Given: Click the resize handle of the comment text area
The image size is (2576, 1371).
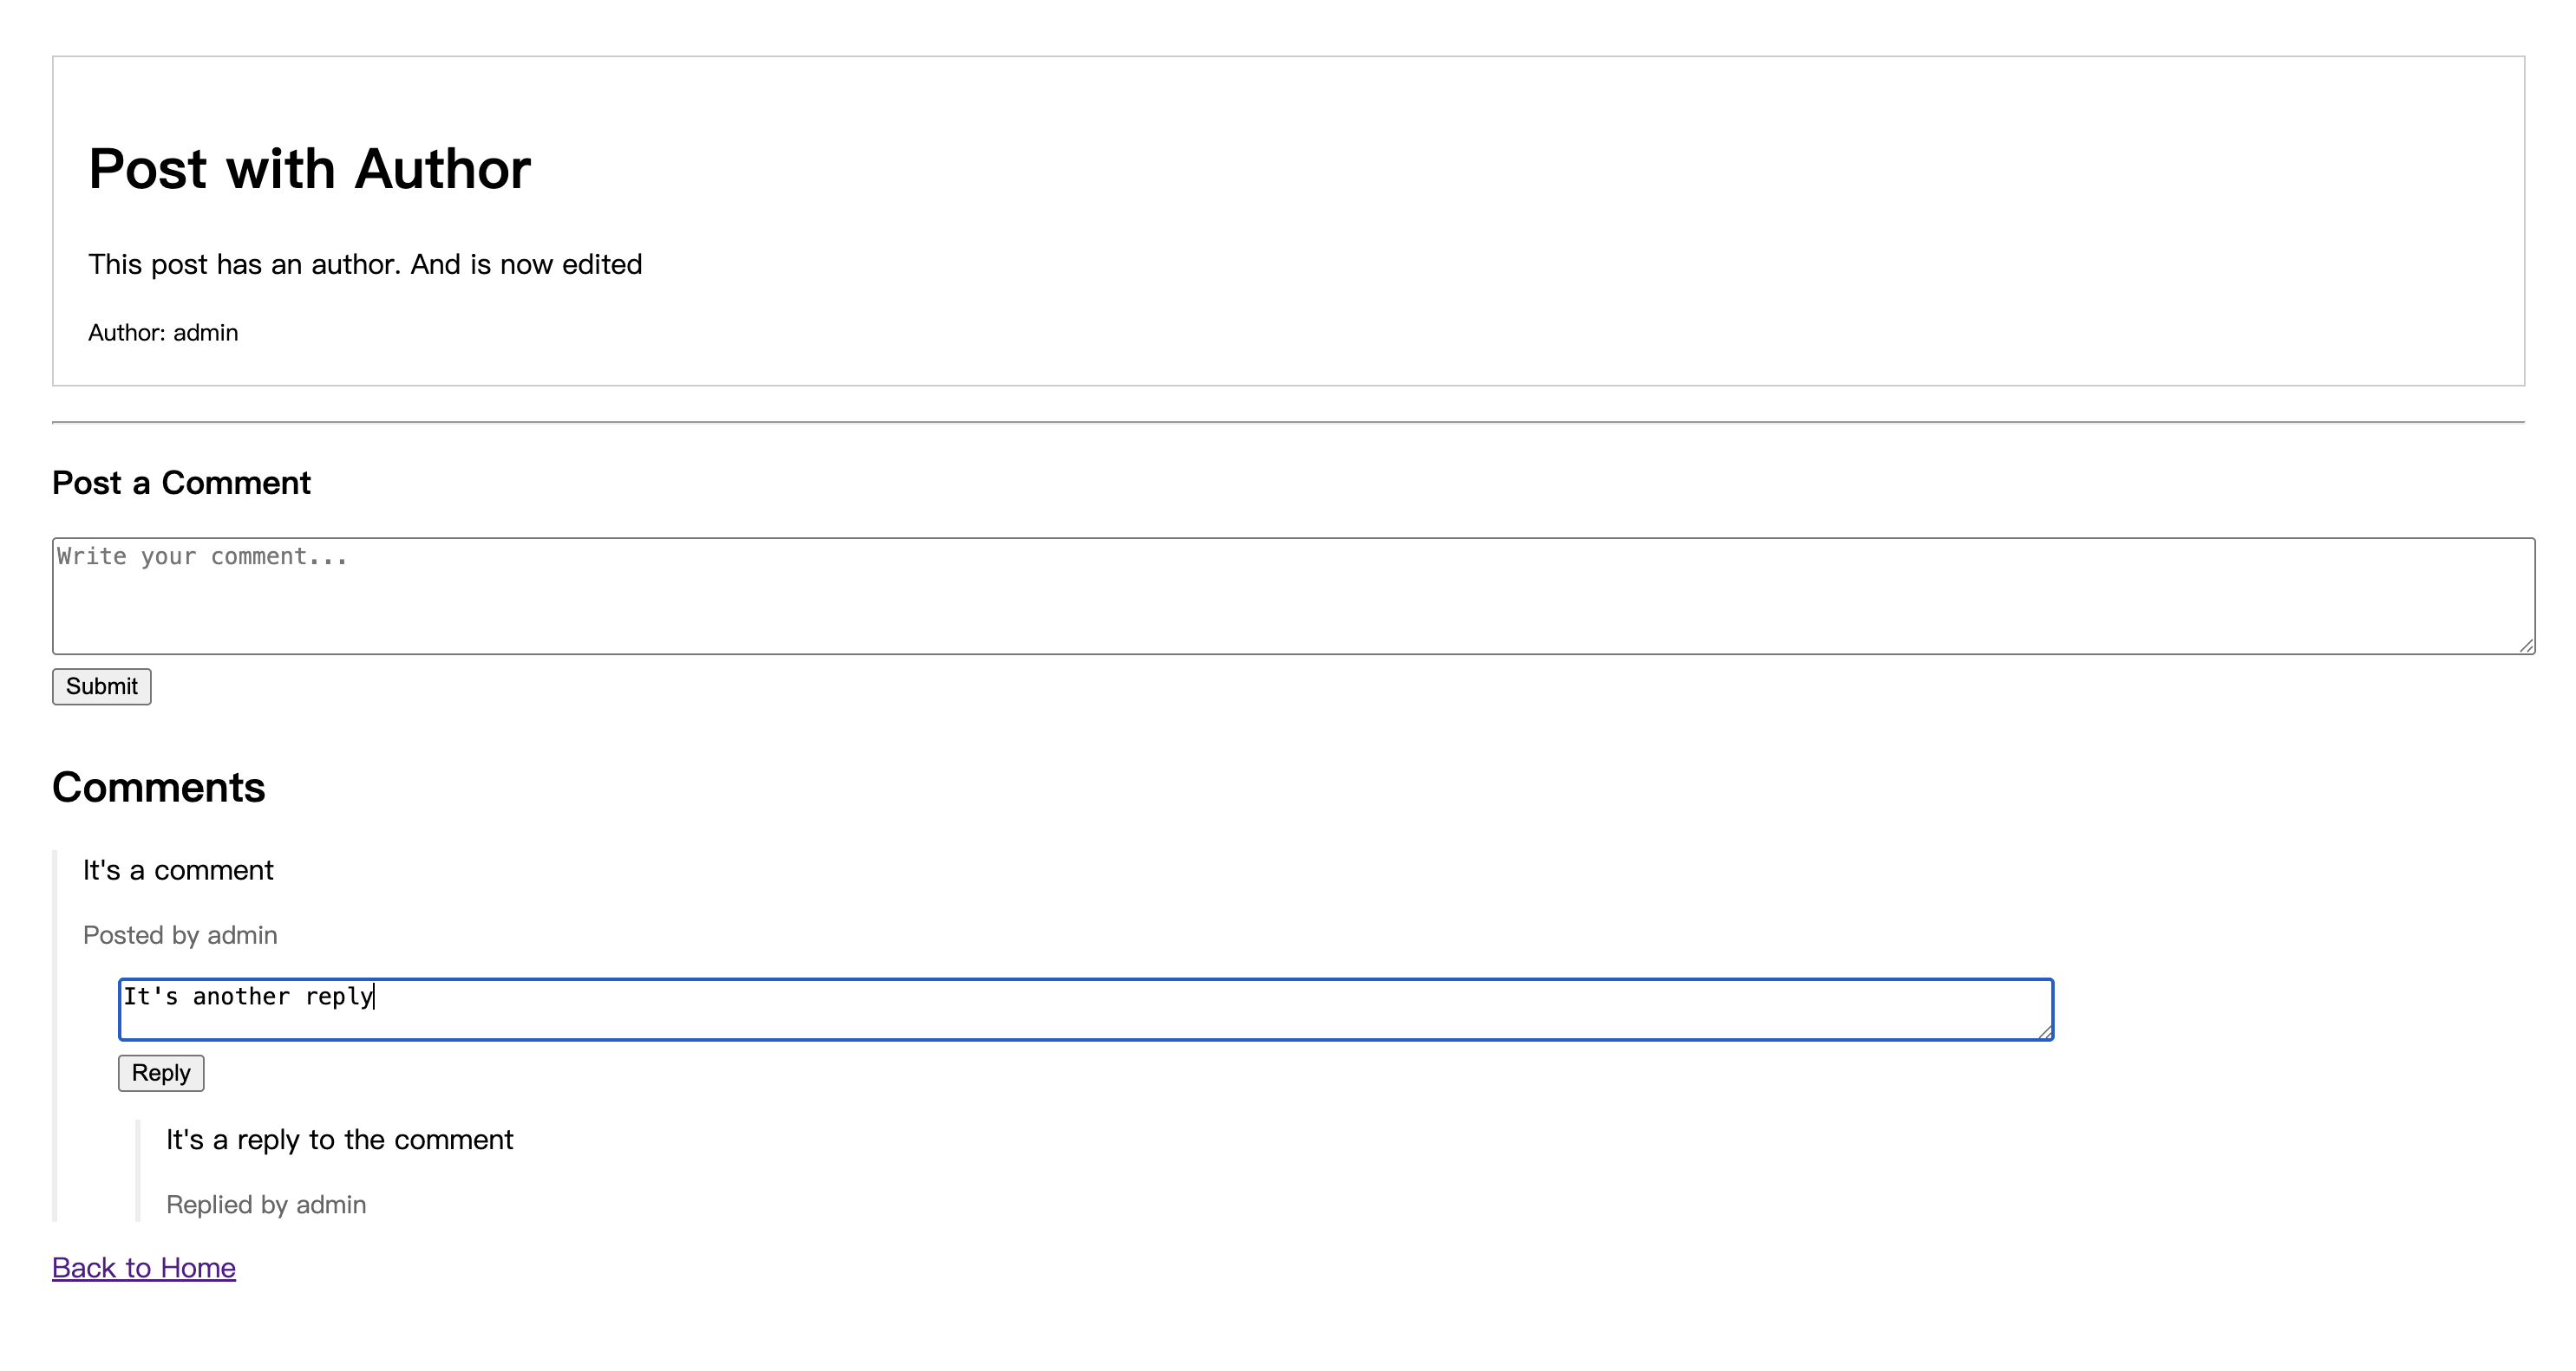Looking at the screenshot, I should tap(2526, 647).
